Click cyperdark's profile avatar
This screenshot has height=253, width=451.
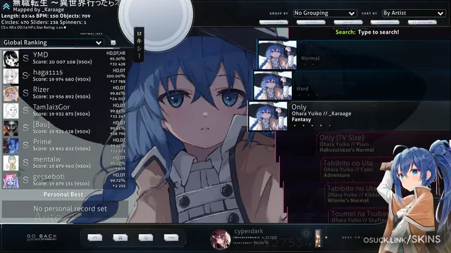pyautogui.click(x=221, y=239)
